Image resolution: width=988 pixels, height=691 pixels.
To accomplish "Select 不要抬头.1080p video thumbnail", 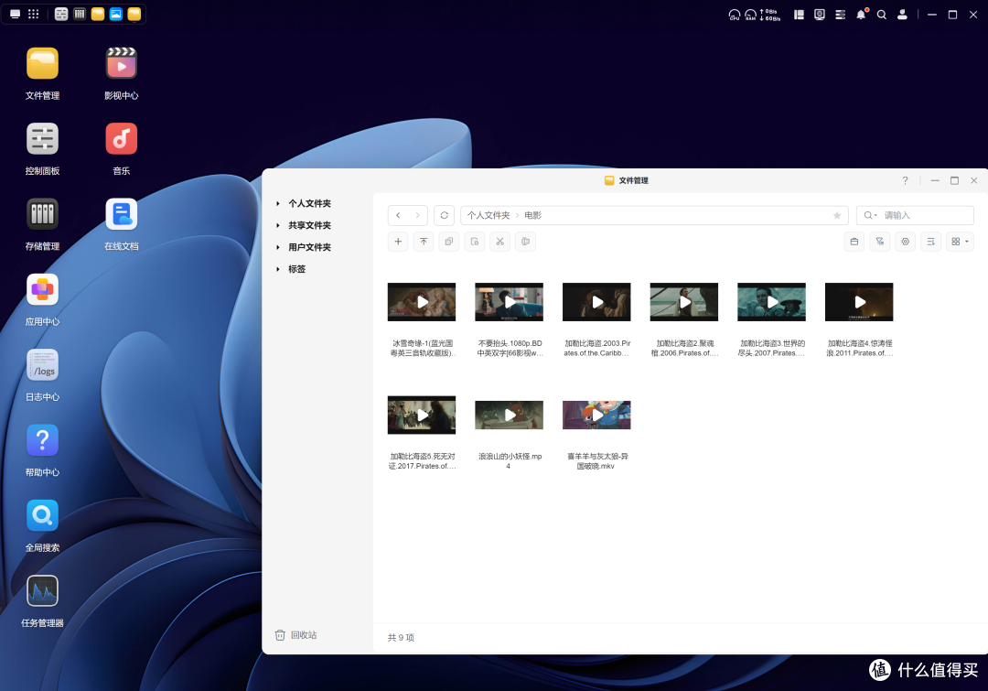I will click(x=510, y=302).
